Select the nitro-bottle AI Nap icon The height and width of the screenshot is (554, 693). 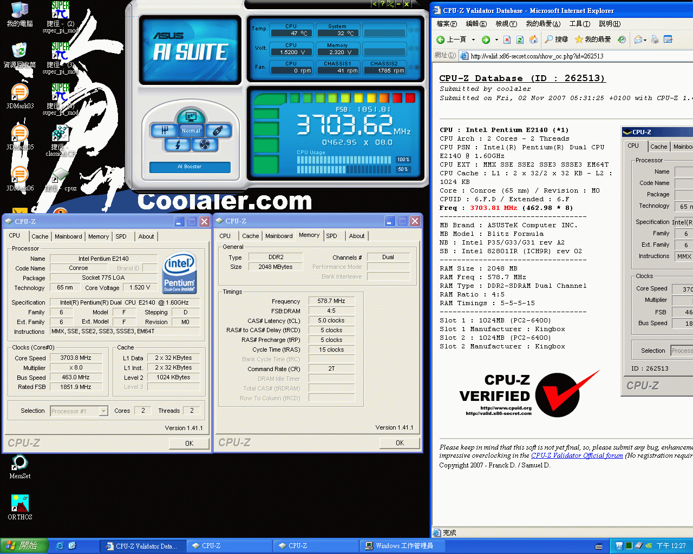point(218,130)
